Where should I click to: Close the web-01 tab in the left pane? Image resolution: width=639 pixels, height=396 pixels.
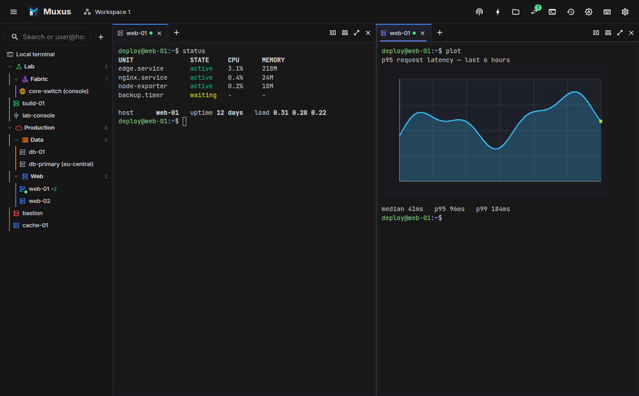(159, 33)
